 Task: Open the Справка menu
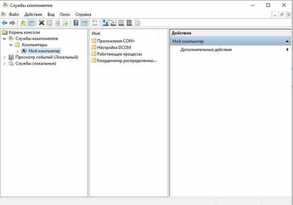[83, 14]
